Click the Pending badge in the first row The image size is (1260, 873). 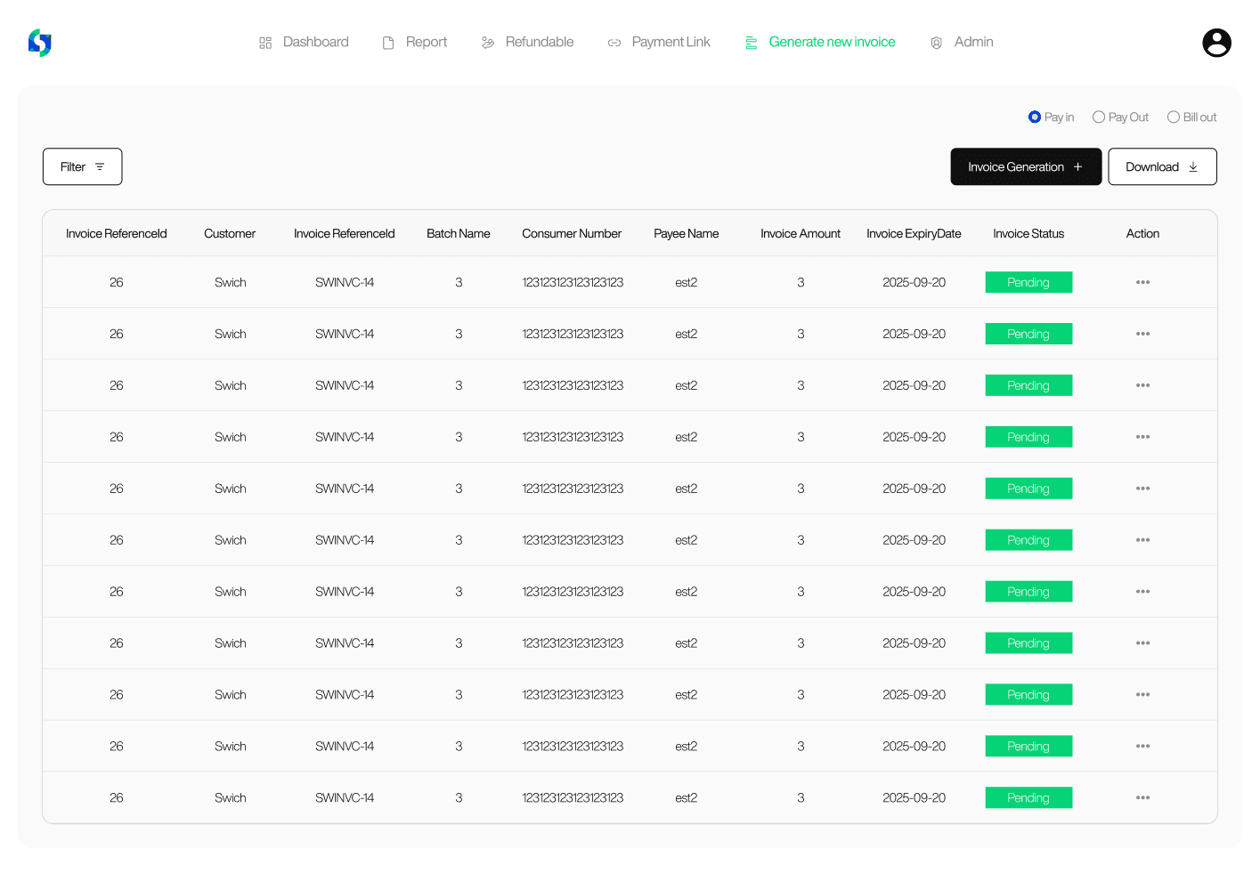coord(1028,282)
